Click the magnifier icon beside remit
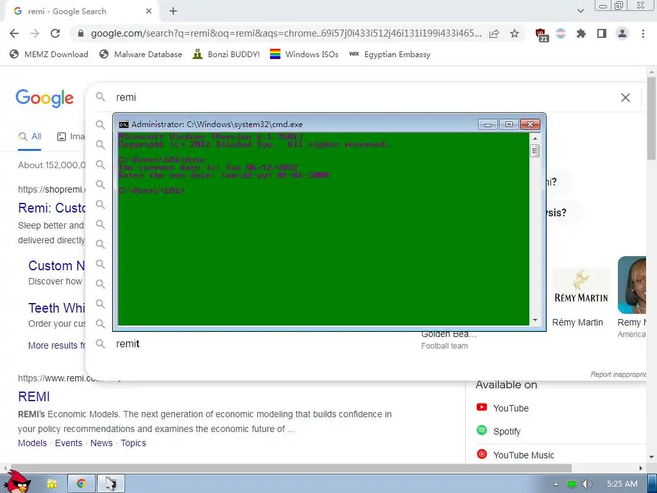 click(100, 344)
